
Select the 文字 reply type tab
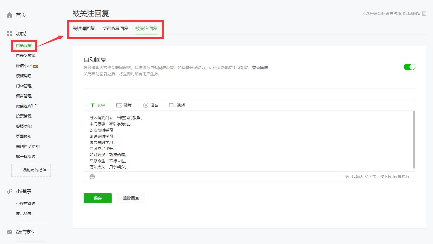pos(98,105)
